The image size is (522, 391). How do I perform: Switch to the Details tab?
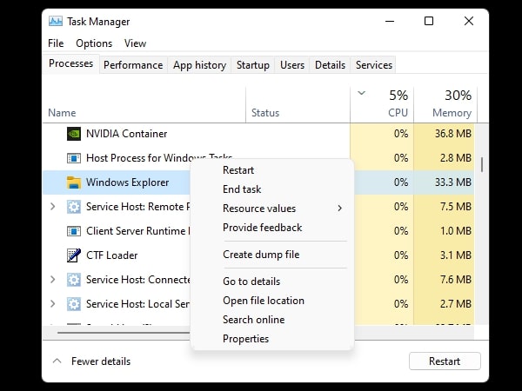pyautogui.click(x=330, y=65)
